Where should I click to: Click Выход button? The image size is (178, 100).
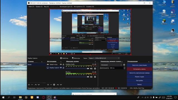139,84
